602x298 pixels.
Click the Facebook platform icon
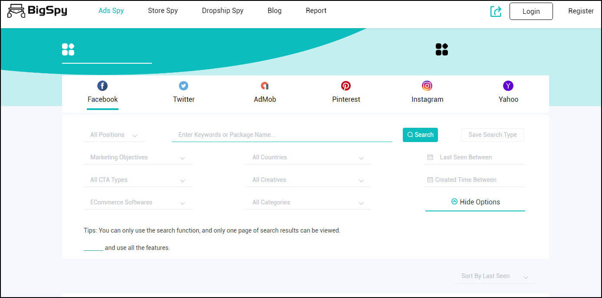[x=102, y=86]
